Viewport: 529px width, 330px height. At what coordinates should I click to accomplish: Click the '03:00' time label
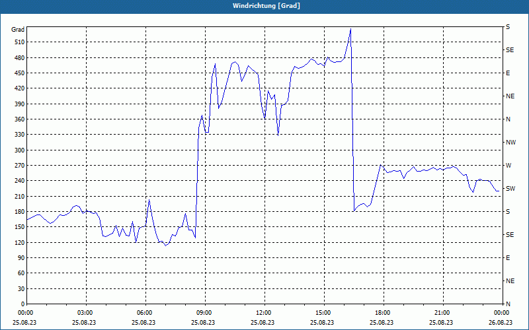click(x=85, y=312)
